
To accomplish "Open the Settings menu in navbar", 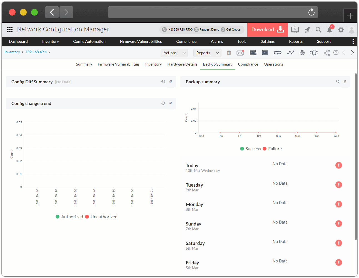I will click(x=268, y=41).
